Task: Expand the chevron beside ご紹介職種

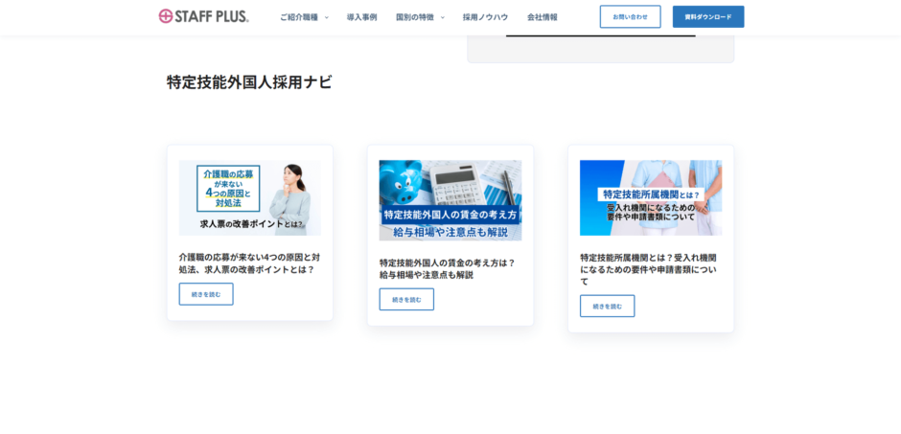Action: tap(327, 17)
